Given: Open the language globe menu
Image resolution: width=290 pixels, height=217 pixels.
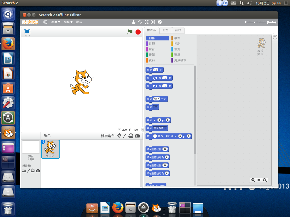Looking at the screenshot, I should coord(45,22).
